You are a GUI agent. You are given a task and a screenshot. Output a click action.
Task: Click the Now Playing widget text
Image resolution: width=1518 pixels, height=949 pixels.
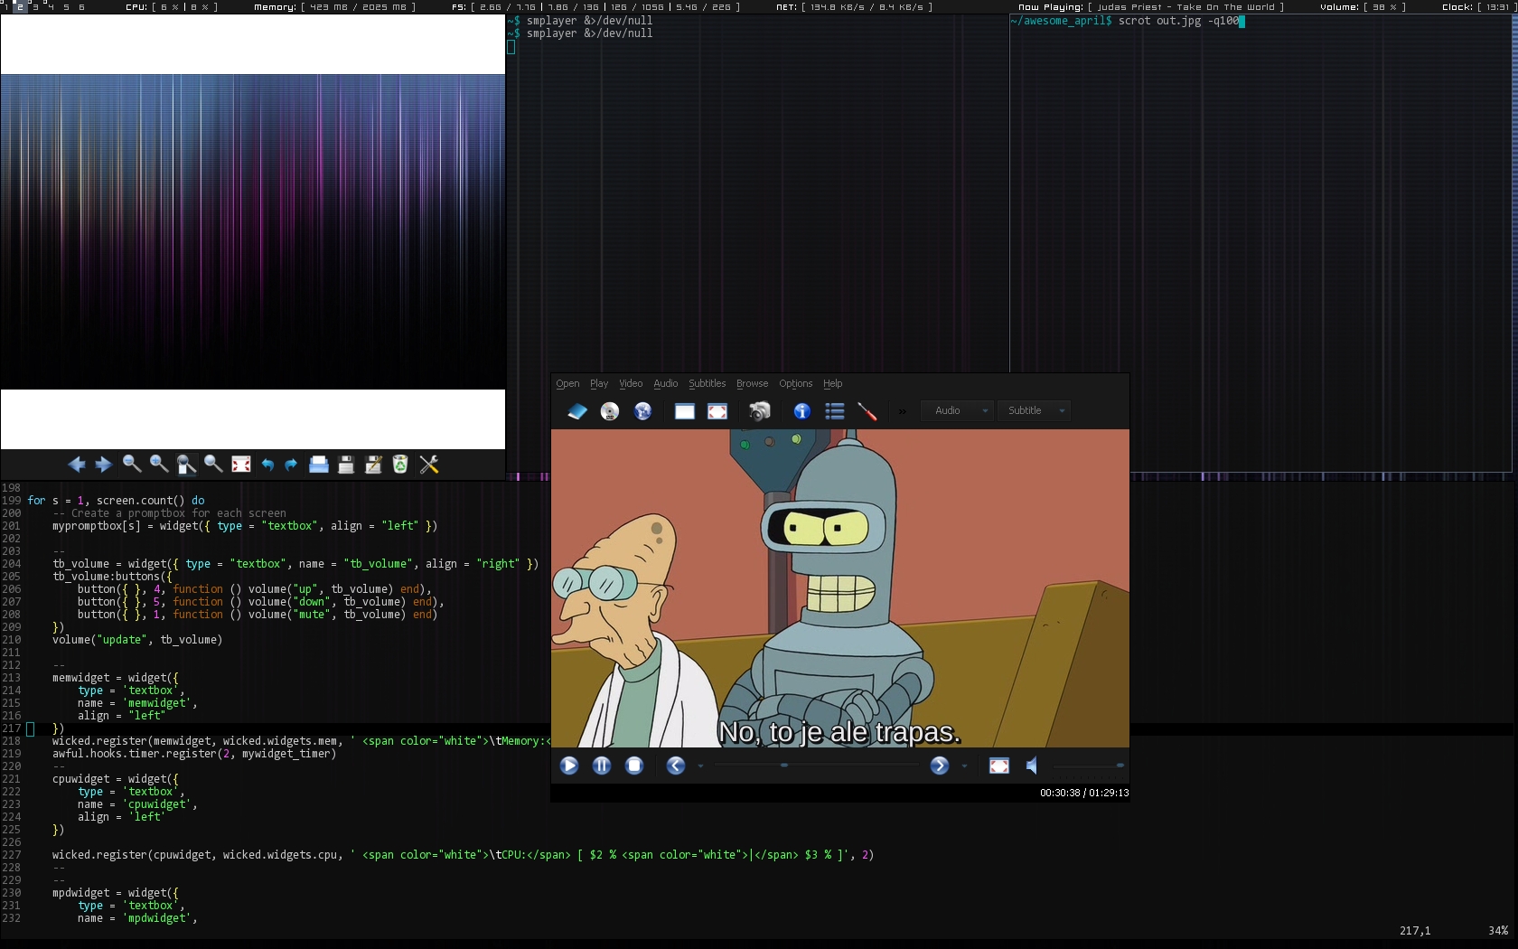click(x=1151, y=6)
